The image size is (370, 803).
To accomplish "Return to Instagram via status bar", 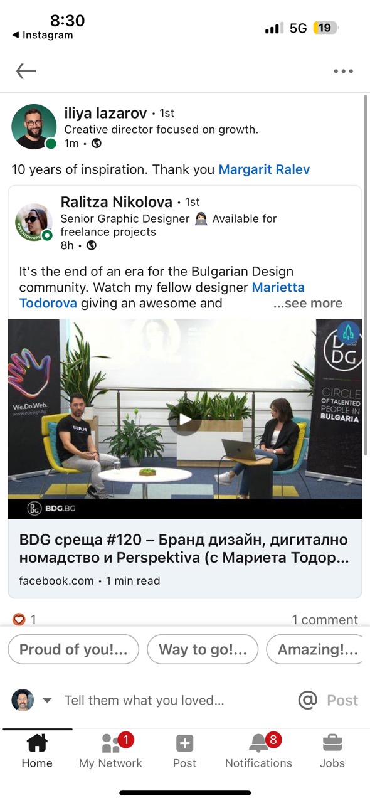I will (42, 35).
